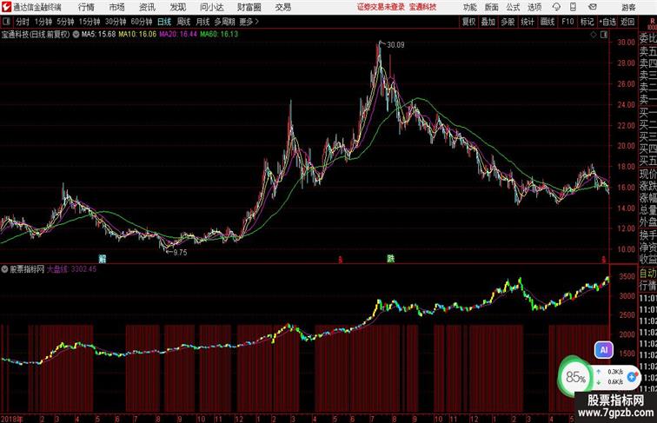Click 证券交易未登录 login link
The image size is (657, 423).
pos(381,7)
